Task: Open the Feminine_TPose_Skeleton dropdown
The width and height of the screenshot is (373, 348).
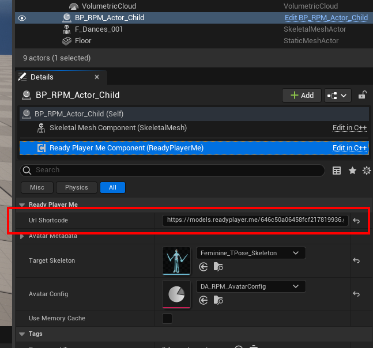Action: 251,253
